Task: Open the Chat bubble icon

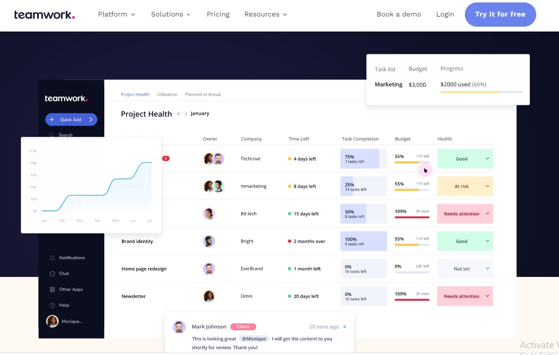Action: 52,274
